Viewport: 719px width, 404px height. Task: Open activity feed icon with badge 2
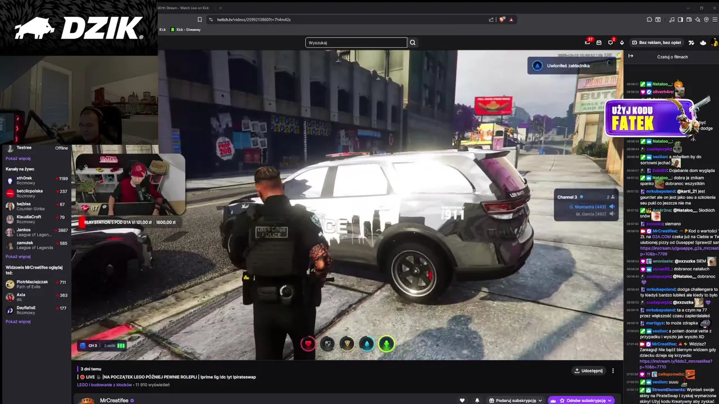click(x=611, y=42)
